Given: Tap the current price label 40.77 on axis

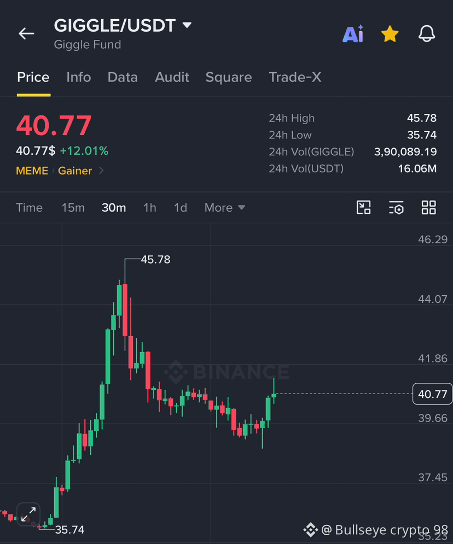Looking at the screenshot, I should pos(433,394).
